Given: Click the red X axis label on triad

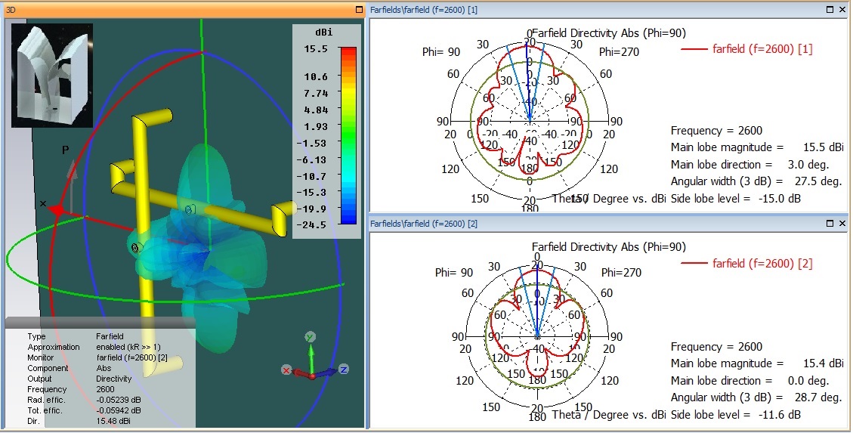Looking at the screenshot, I should (286, 370).
